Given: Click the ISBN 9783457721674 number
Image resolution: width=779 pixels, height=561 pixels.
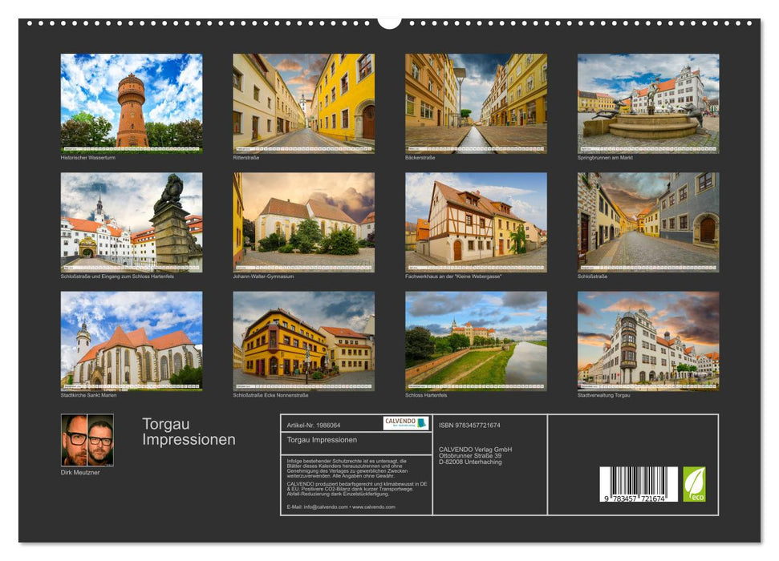Looking at the screenshot, I should (x=472, y=425).
